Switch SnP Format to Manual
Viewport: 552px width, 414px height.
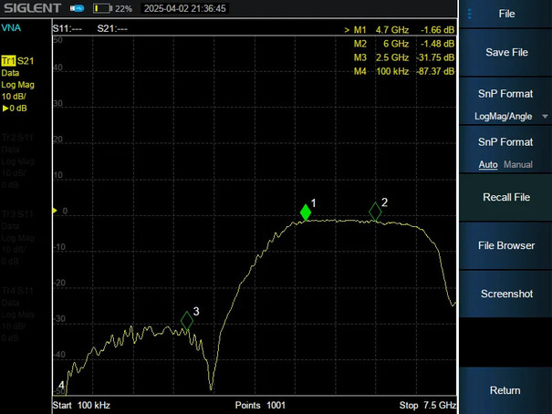[518, 164]
